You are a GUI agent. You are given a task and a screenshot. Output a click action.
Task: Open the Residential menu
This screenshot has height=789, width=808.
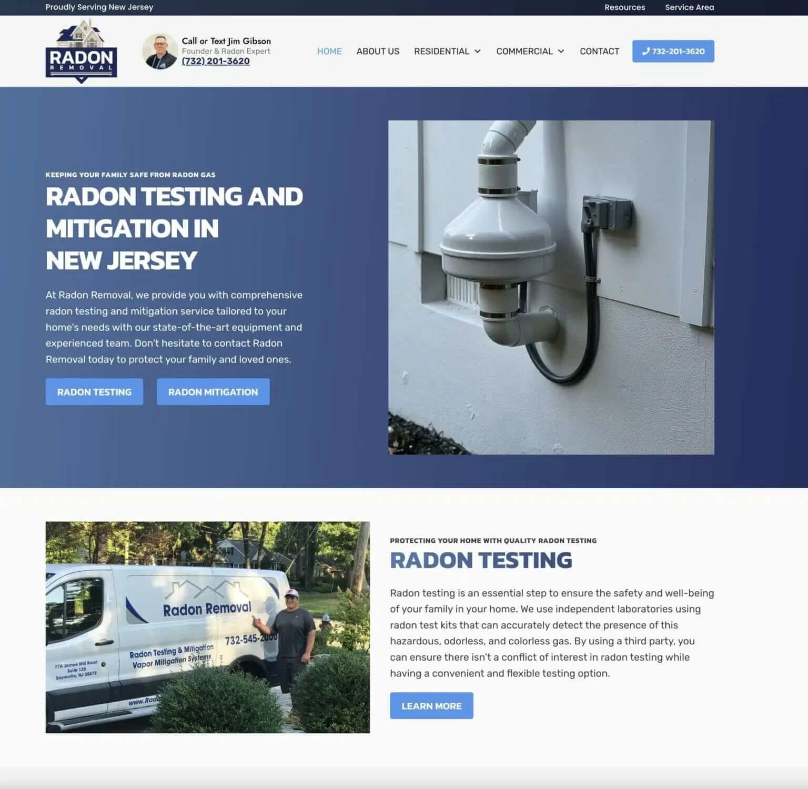tap(441, 52)
